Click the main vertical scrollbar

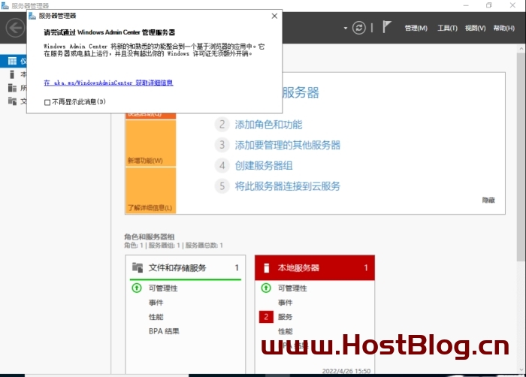[x=521, y=157]
